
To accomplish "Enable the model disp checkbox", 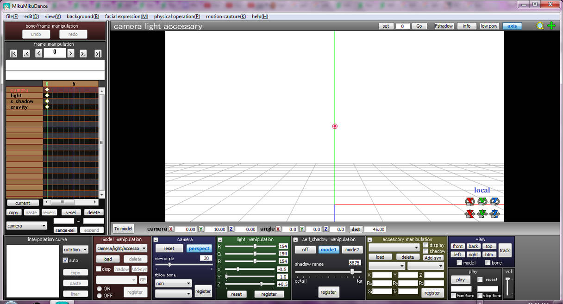I will pos(99,269).
